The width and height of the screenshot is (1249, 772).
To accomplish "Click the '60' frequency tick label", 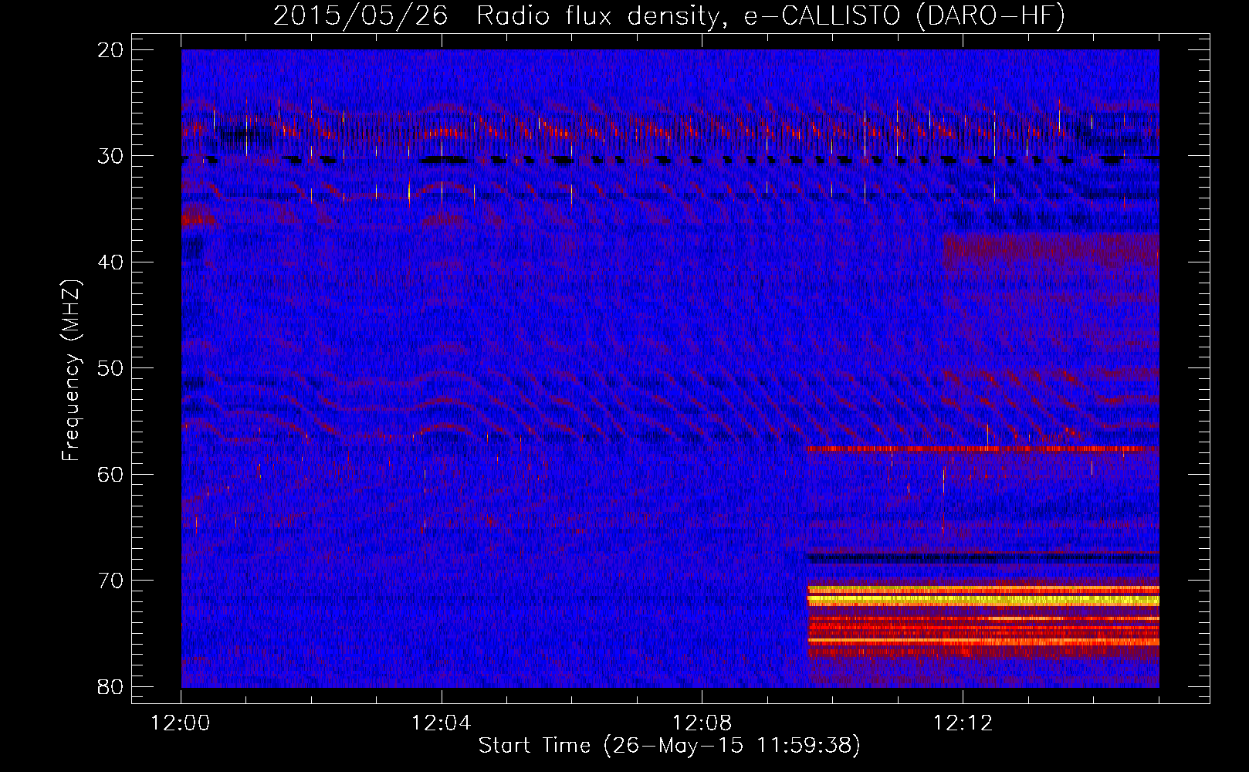I will coord(112,474).
